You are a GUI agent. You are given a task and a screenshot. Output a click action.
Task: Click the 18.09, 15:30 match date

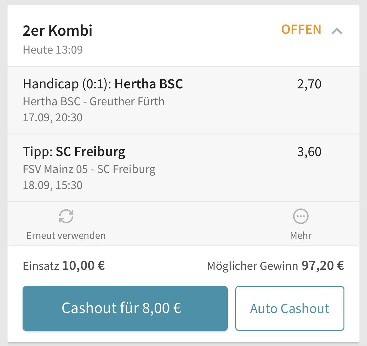tap(53, 186)
